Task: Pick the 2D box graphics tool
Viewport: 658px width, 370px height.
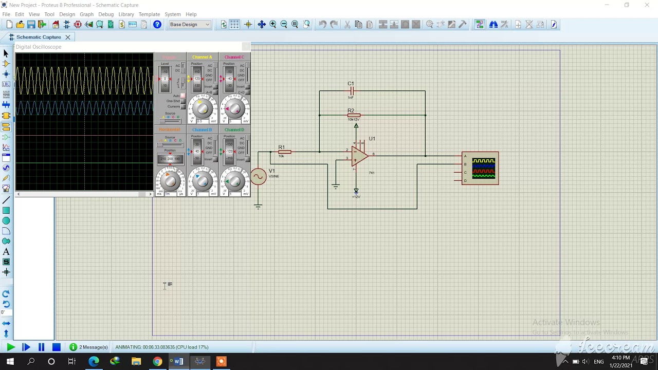Action: 6,210
